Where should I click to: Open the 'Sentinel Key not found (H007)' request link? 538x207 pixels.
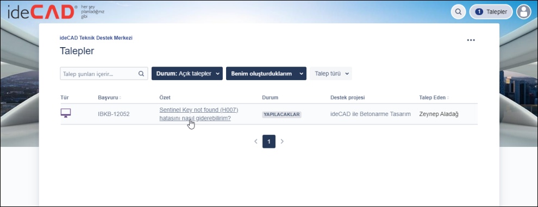point(199,114)
